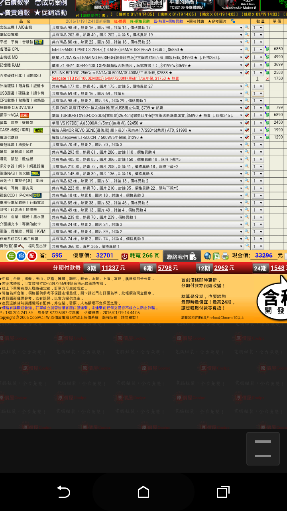Image resolution: width=287 pixels, height=511 pixels.
Task: Select the 24期 installment option
Action: click(x=260, y=268)
